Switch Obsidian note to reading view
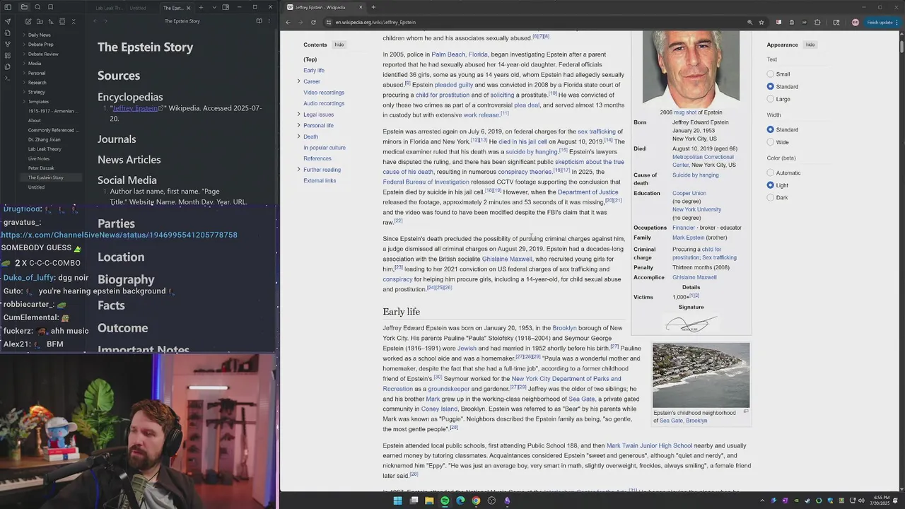The width and height of the screenshot is (905, 509). point(259,21)
